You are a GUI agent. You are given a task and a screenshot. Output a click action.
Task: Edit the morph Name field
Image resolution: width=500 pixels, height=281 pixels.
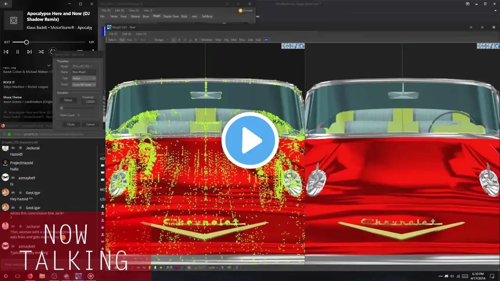click(84, 72)
